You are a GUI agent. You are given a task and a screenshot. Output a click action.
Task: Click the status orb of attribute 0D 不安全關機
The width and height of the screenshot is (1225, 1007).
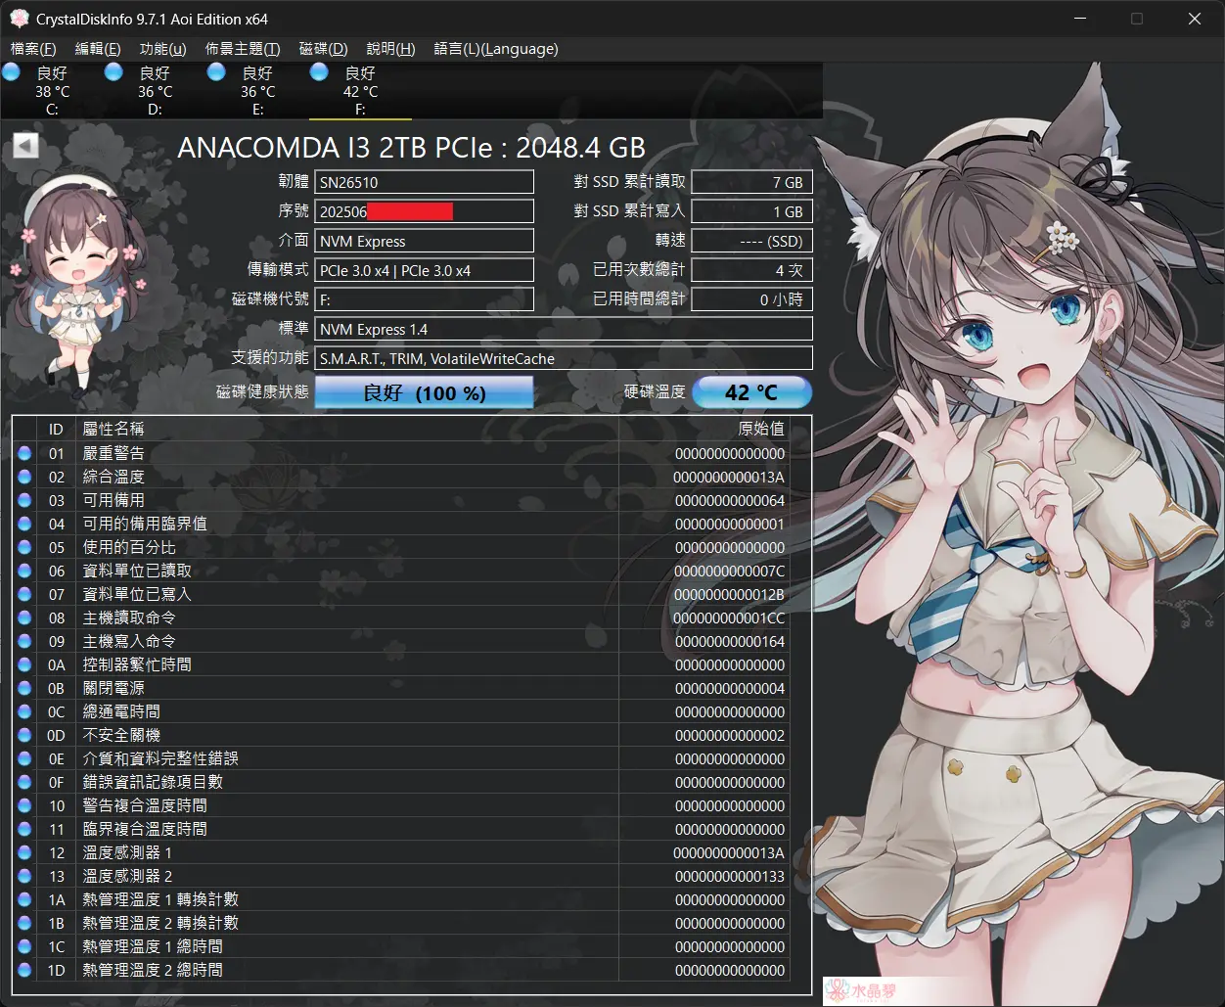pyautogui.click(x=24, y=735)
